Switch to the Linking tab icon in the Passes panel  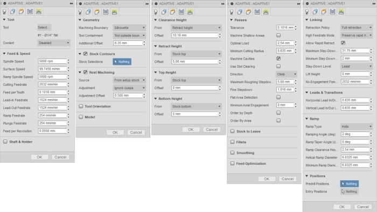(x=266, y=12)
